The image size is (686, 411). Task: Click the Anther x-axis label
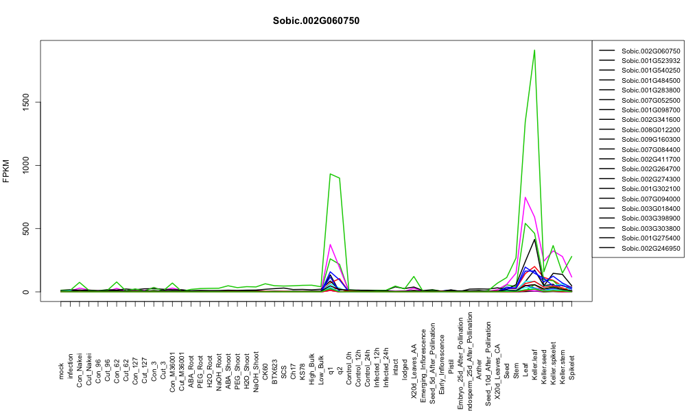(x=479, y=369)
